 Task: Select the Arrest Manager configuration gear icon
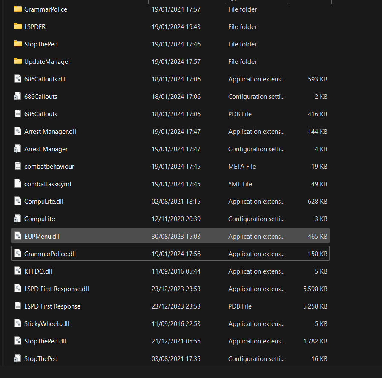coord(17,149)
